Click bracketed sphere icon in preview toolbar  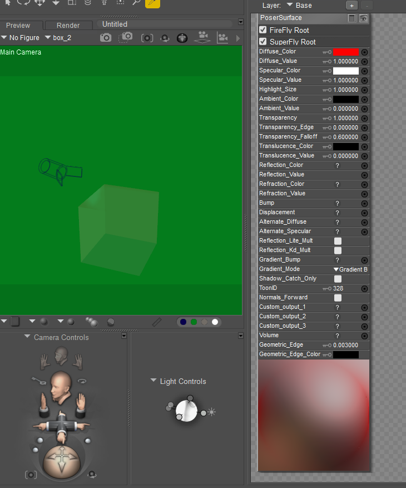(147, 38)
